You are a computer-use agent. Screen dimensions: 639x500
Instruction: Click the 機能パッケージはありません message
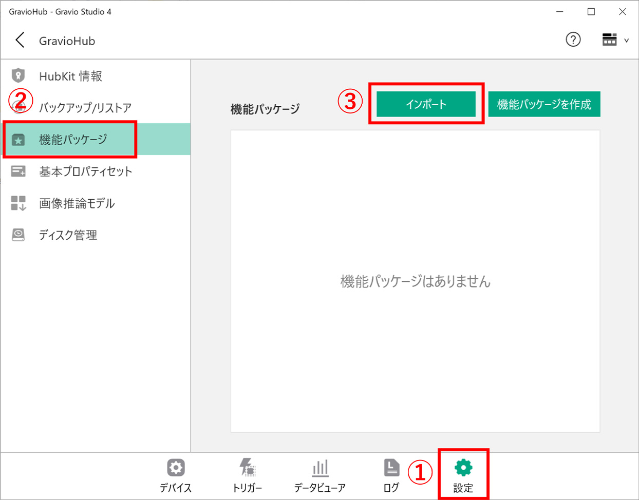[416, 281]
